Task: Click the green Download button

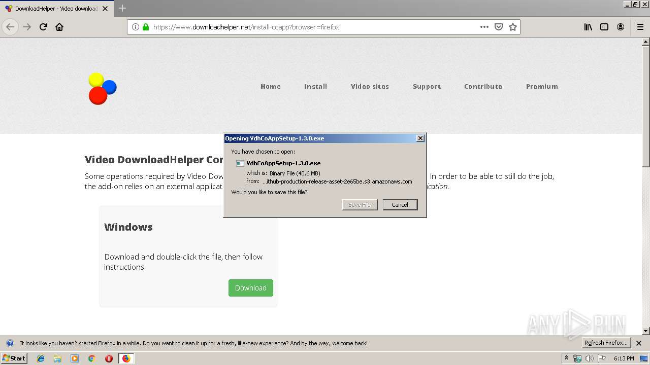Action: click(251, 288)
